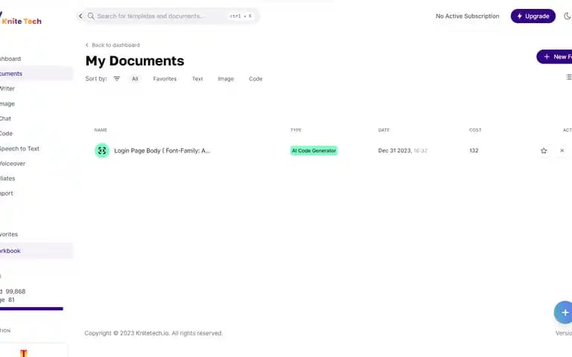Open AI Image in the sidebar

7,104
